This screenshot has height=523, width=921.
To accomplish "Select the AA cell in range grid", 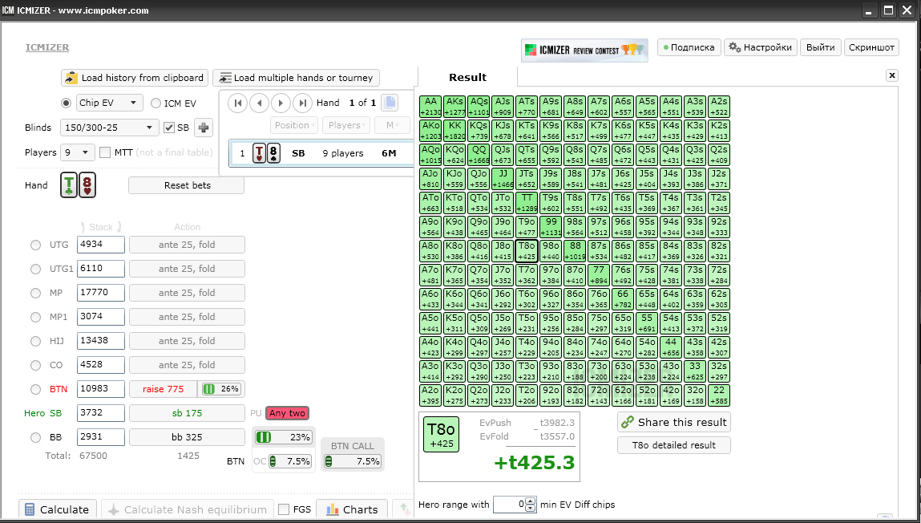I will (430, 107).
